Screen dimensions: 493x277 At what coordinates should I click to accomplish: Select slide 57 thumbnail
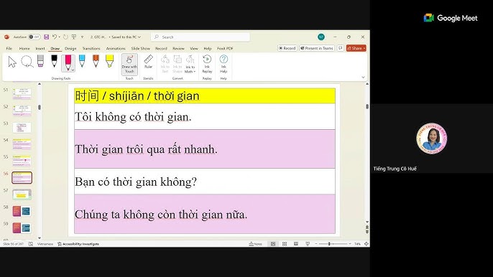[x=22, y=194]
